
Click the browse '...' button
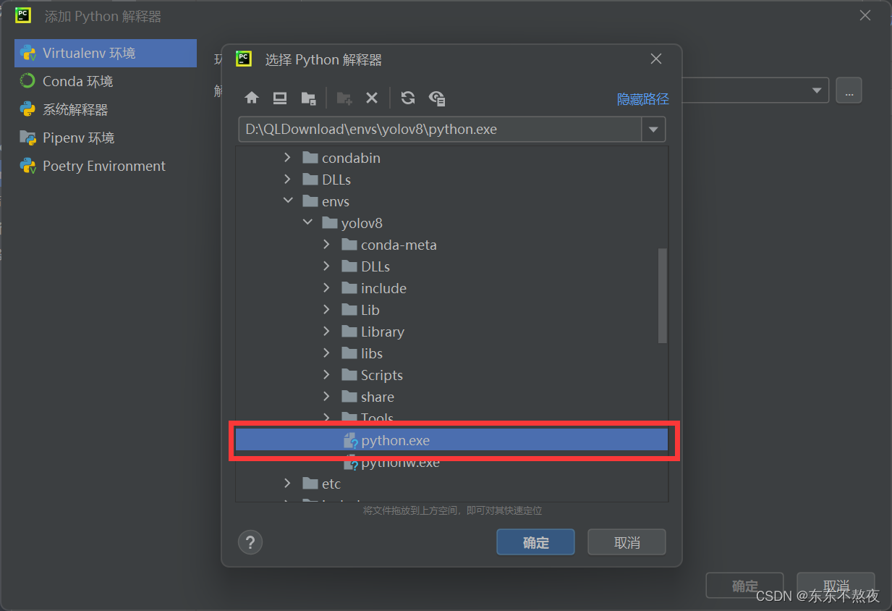[x=849, y=90]
